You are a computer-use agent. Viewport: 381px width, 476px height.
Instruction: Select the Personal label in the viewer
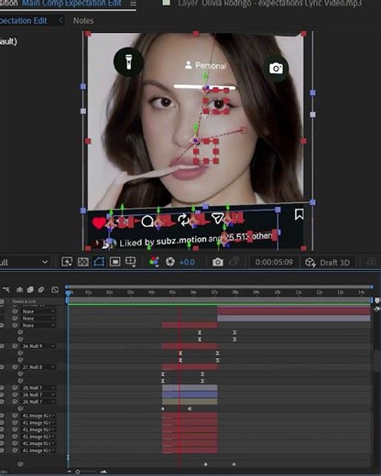pyautogui.click(x=206, y=65)
